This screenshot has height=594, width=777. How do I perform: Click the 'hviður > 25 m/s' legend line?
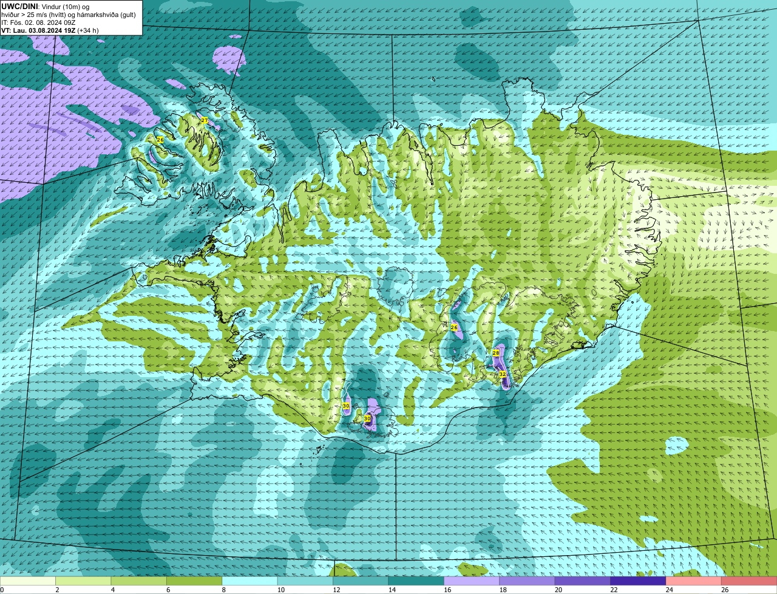pyautogui.click(x=69, y=15)
